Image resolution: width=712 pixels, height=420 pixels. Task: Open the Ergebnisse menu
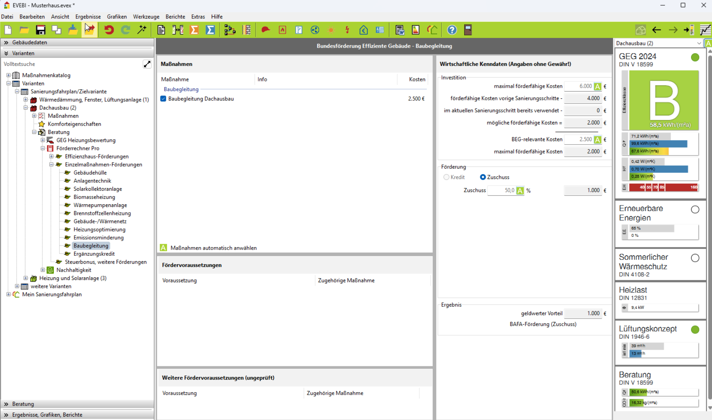tap(88, 17)
